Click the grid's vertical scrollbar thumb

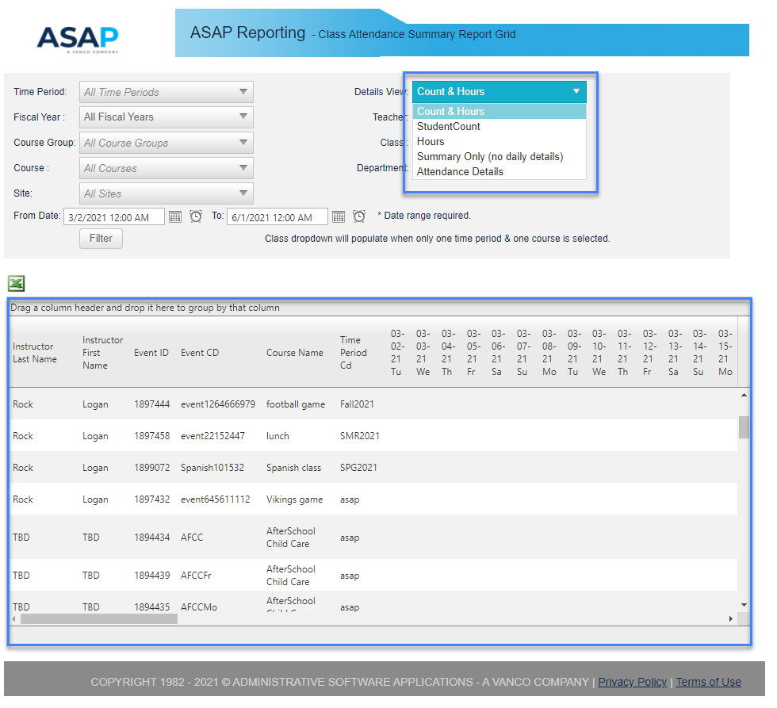point(744,427)
